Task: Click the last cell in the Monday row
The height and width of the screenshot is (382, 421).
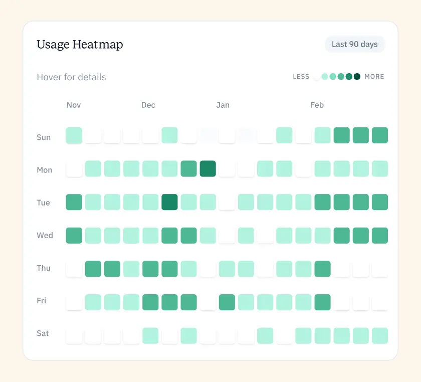Action: pos(380,169)
